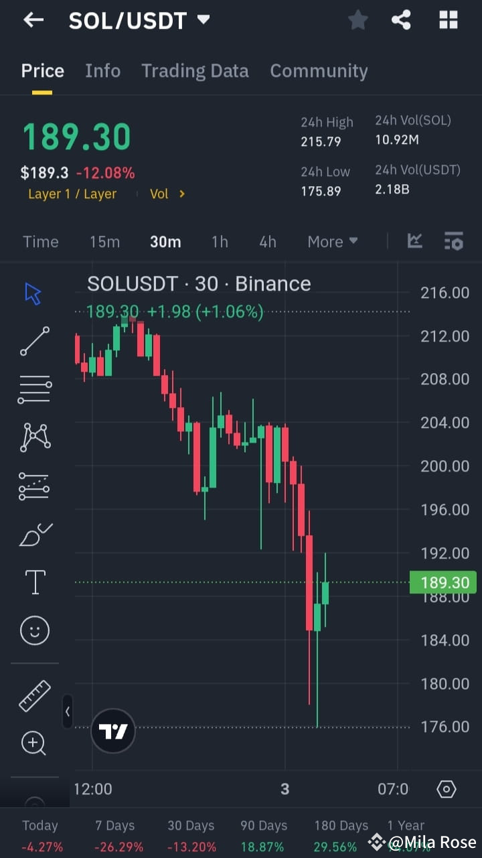Open the horizontal lines drawing tool

pos(34,389)
